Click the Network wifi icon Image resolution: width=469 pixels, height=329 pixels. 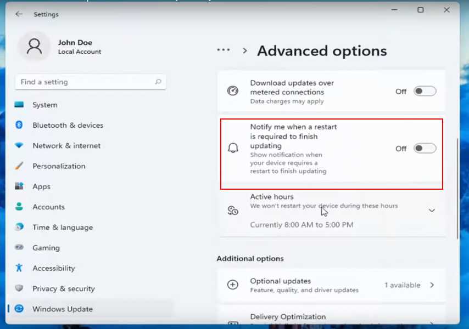click(x=19, y=145)
